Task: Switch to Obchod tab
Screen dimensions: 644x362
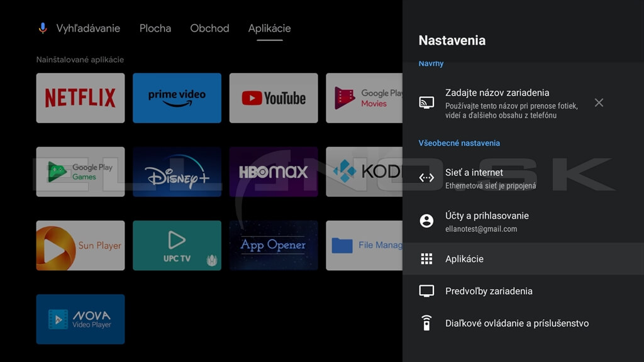Action: 209,28
